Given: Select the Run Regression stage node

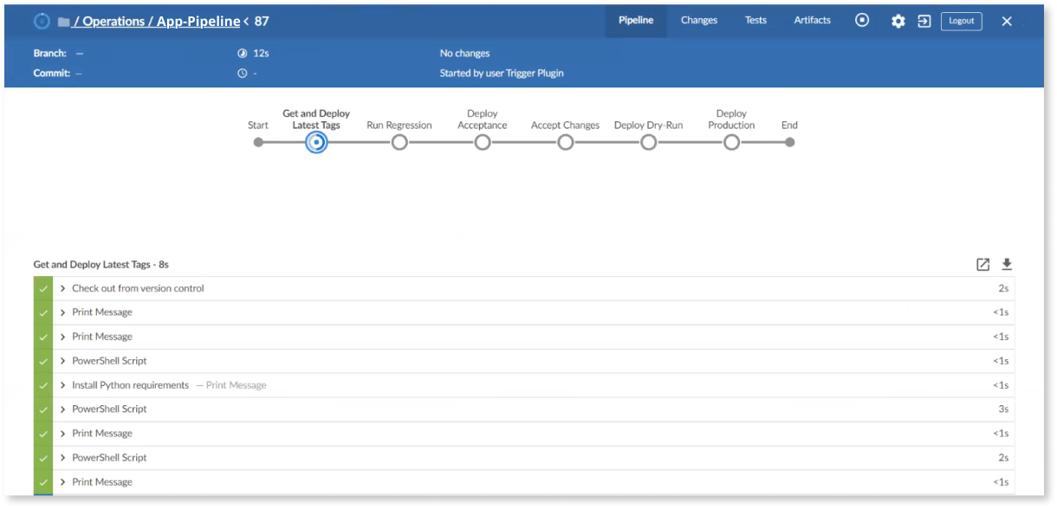Looking at the screenshot, I should [399, 143].
